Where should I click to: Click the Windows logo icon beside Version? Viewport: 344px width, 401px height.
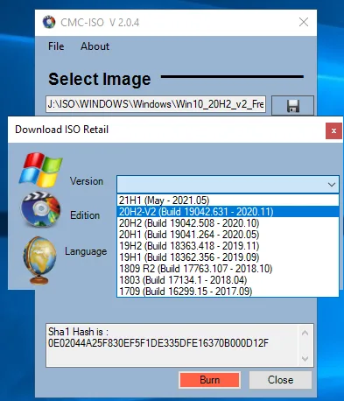(x=41, y=170)
